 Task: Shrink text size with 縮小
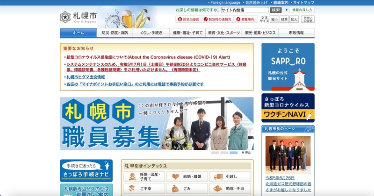tap(274, 19)
